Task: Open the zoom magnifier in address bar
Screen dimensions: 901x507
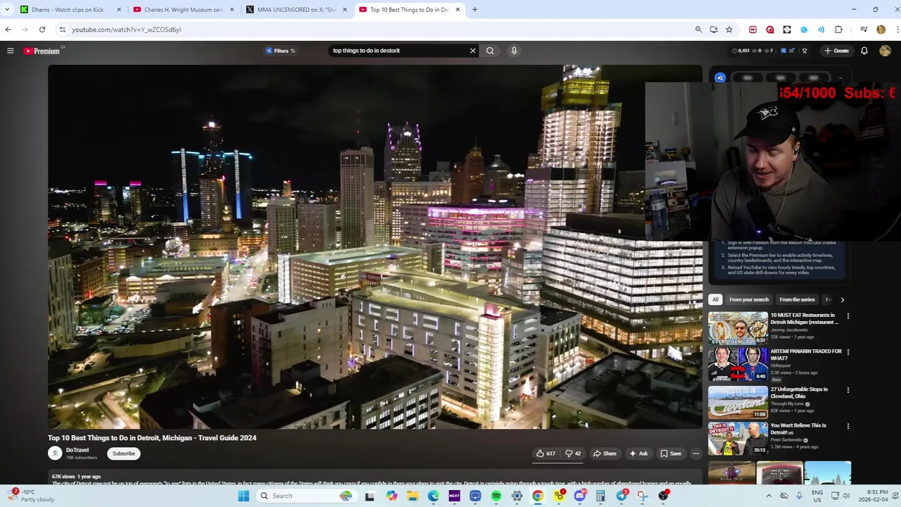Action: point(698,30)
